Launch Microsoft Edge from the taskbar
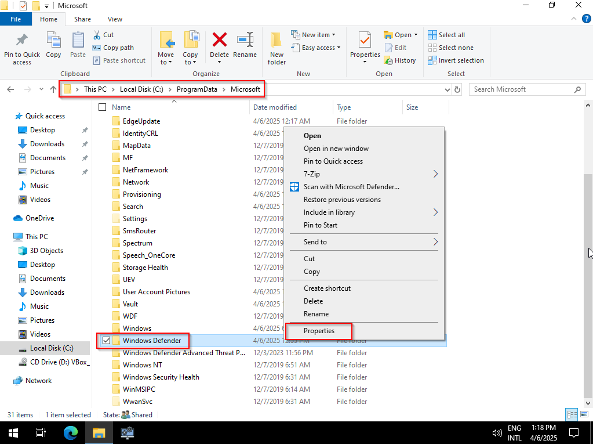This screenshot has height=444, width=593. [70, 432]
